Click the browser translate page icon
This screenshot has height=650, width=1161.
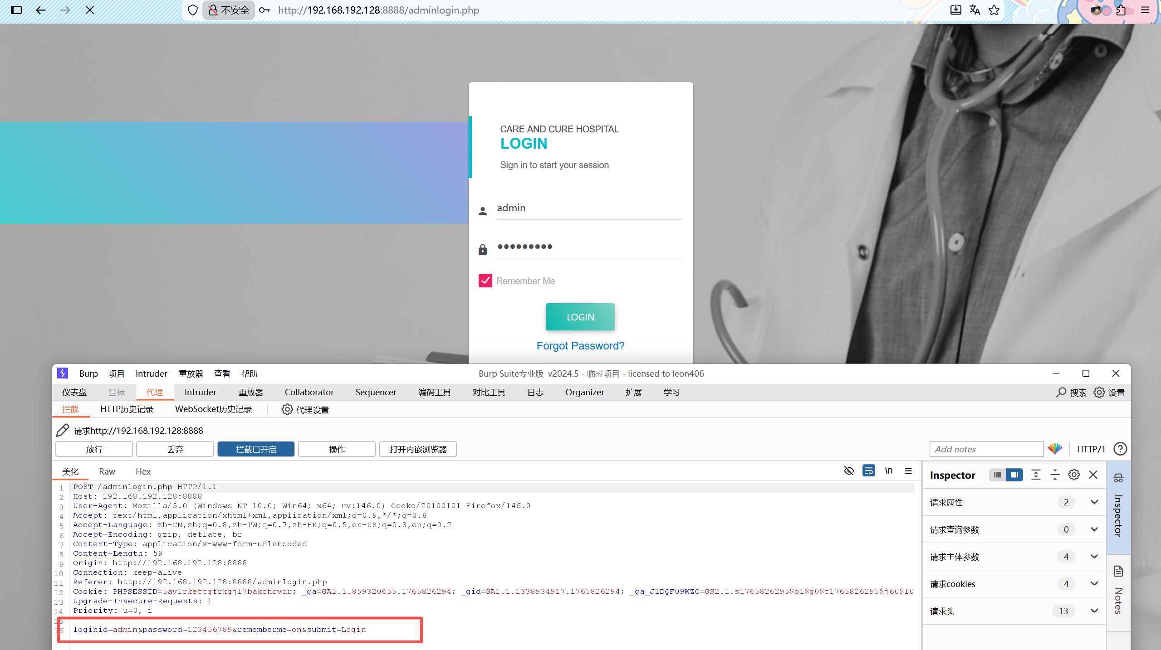point(975,10)
